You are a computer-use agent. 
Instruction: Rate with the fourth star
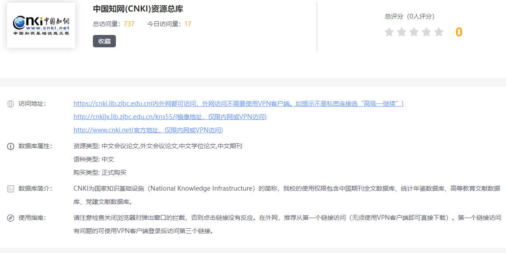click(x=426, y=32)
